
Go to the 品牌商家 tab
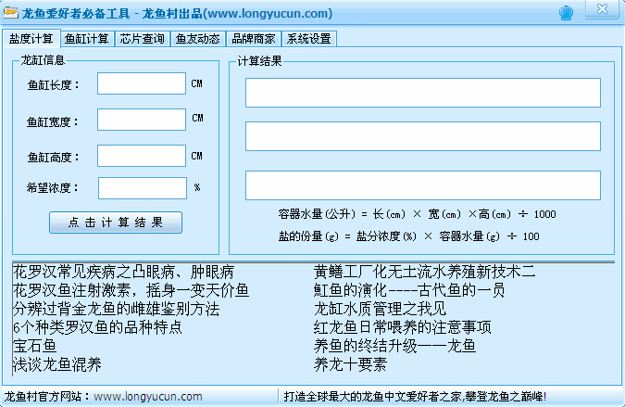(253, 39)
